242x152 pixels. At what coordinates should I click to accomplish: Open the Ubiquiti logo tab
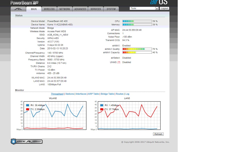pos(18,9)
